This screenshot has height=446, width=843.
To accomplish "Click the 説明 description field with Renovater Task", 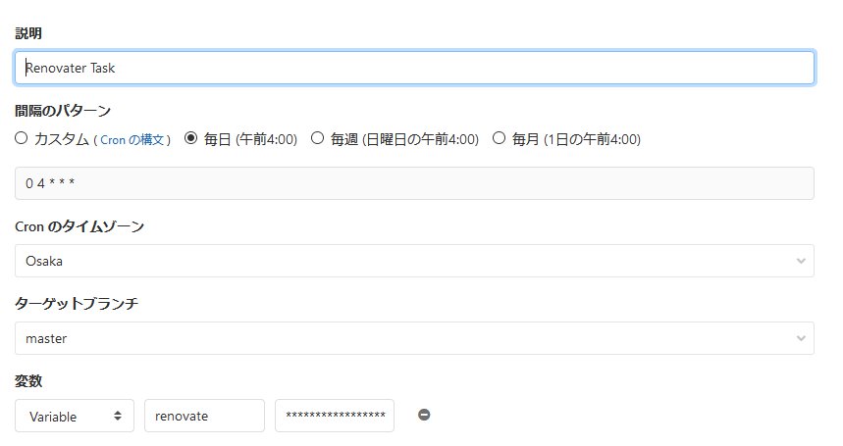I will [x=413, y=68].
